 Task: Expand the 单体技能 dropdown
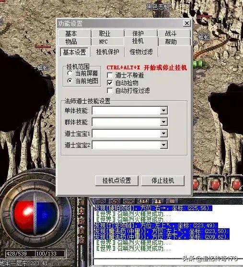click(164, 111)
